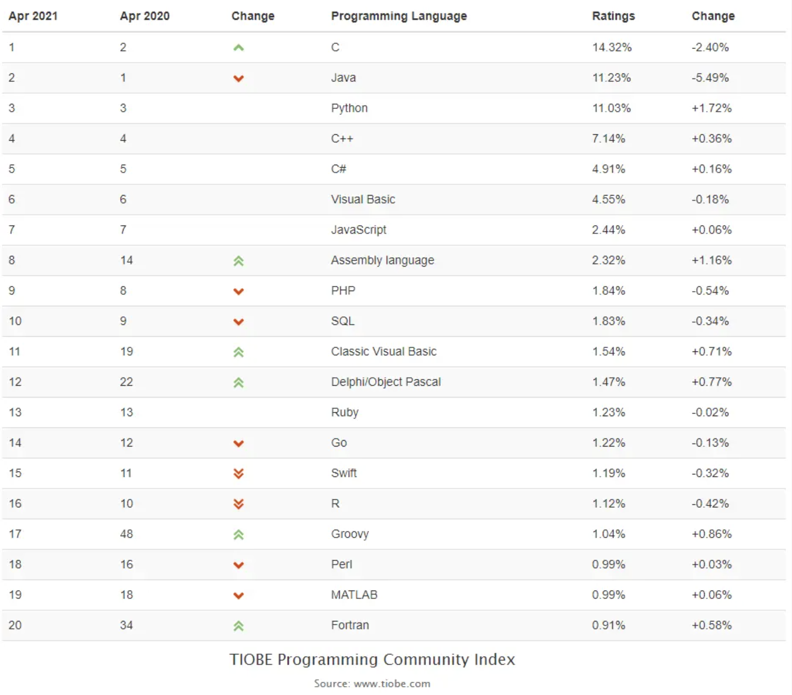Click the double up arrow beside Delphi/Object Pascal

coord(239,382)
